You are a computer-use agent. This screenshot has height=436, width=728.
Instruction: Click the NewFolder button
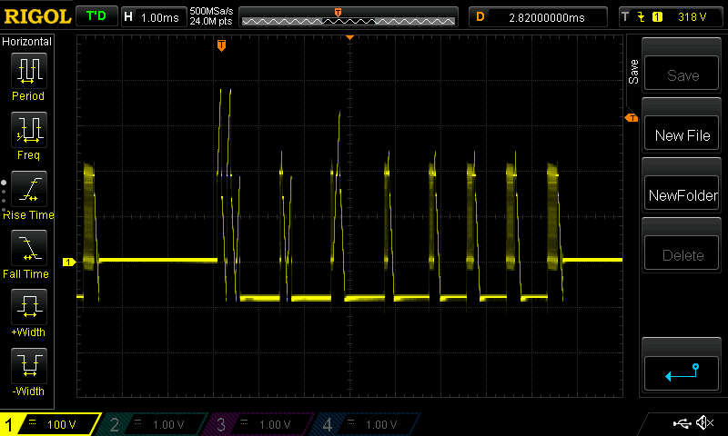[682, 193]
